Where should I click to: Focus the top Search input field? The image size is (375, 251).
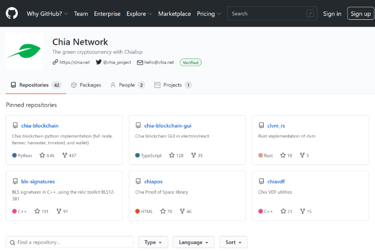272,14
